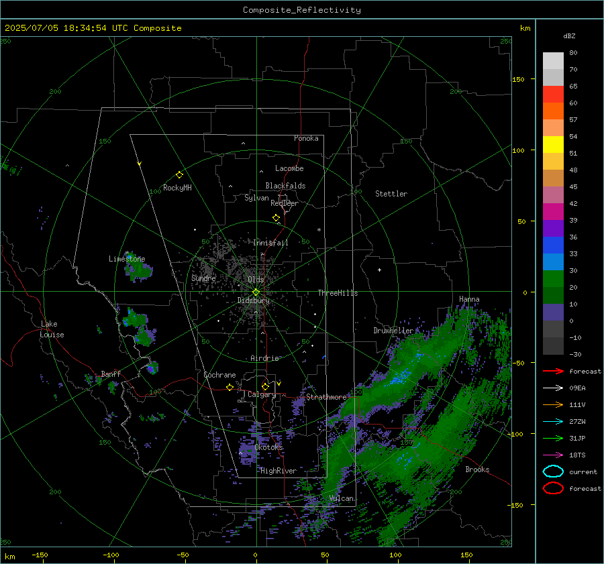
Task: Click the Limestone label
Action: coord(127,259)
